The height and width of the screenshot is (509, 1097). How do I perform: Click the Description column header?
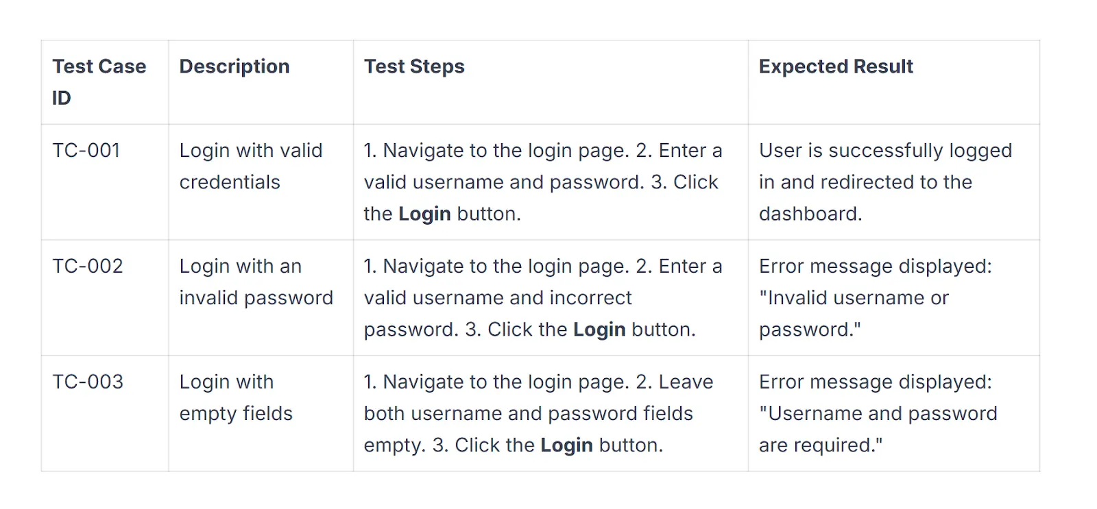(234, 66)
